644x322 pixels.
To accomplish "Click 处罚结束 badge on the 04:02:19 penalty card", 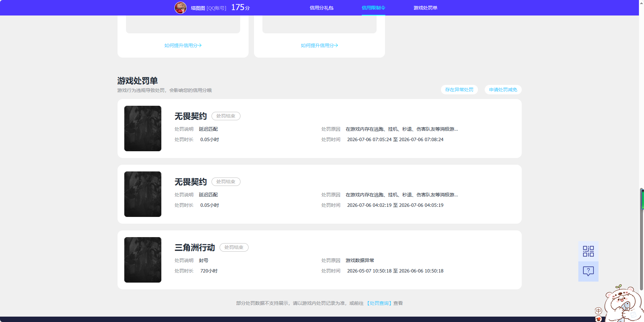I will pyautogui.click(x=226, y=182).
